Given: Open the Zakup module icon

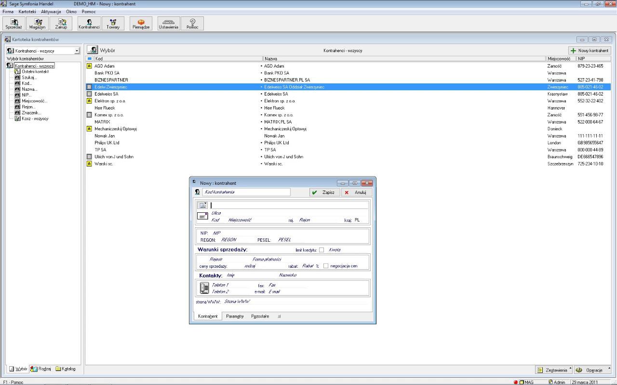Looking at the screenshot, I should point(61,23).
